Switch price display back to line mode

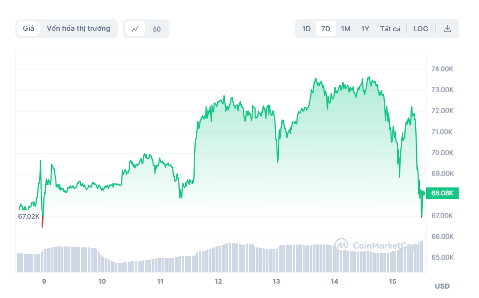[135, 28]
